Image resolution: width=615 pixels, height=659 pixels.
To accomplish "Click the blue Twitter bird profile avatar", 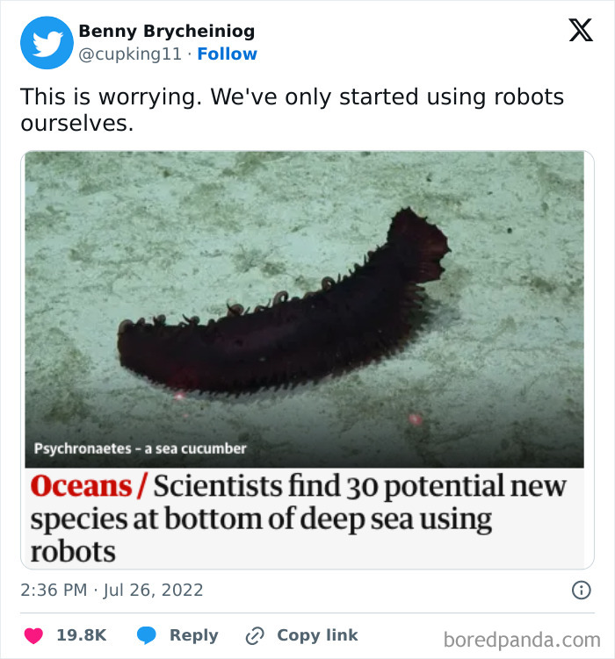I will point(47,43).
